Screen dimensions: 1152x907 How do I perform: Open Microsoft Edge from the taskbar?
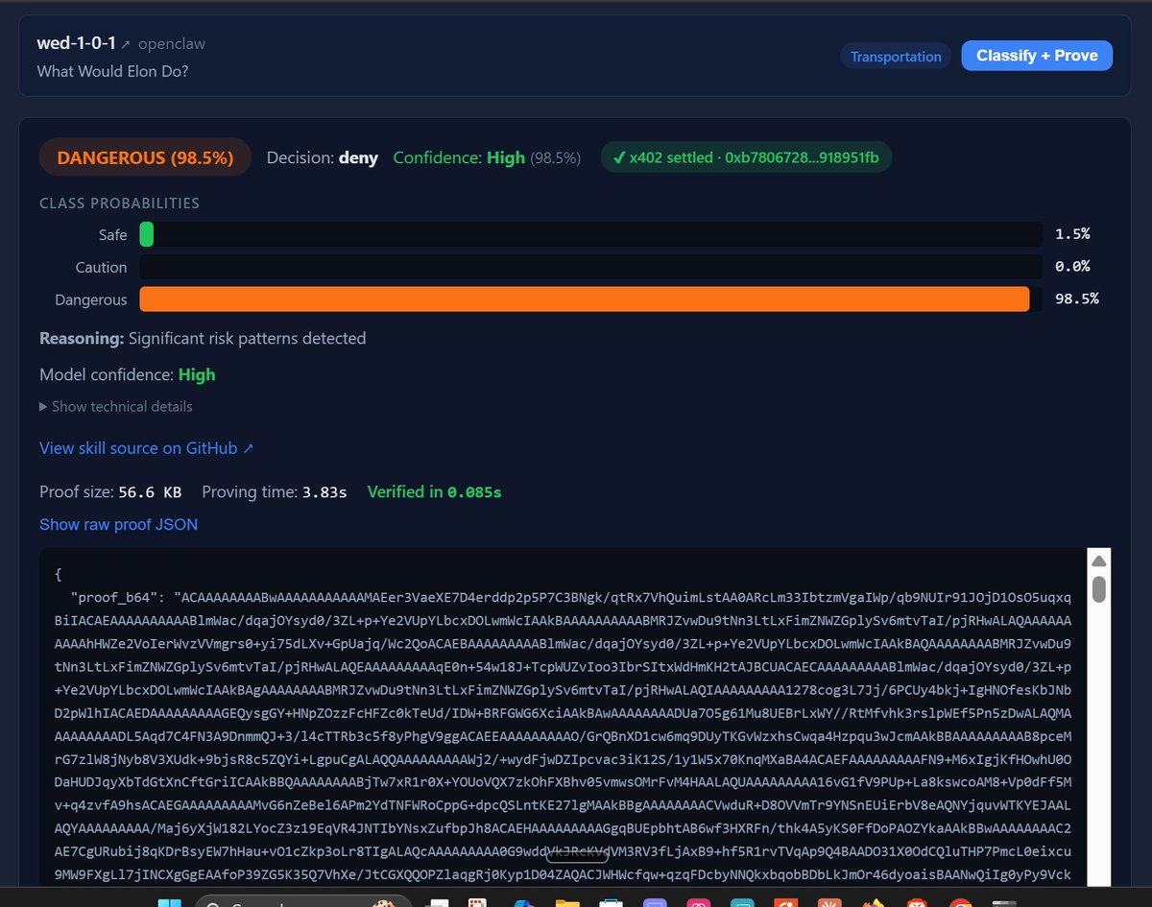523,900
